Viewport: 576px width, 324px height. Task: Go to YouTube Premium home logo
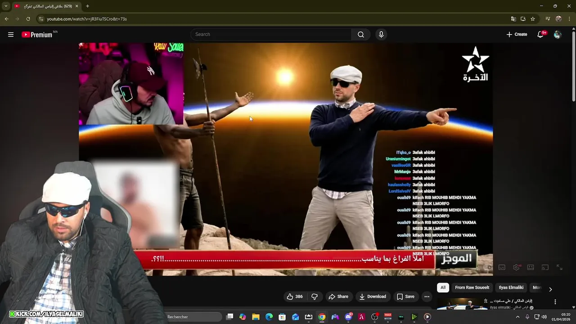37,35
